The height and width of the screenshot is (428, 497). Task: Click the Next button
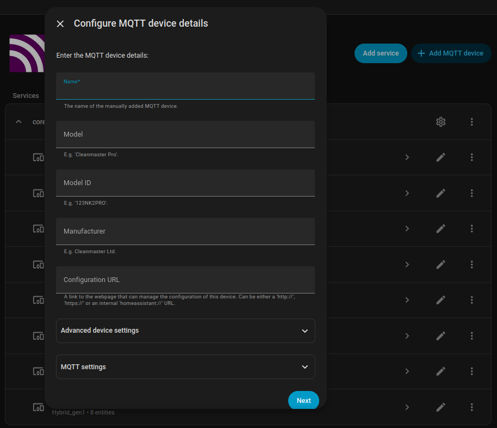coord(303,401)
